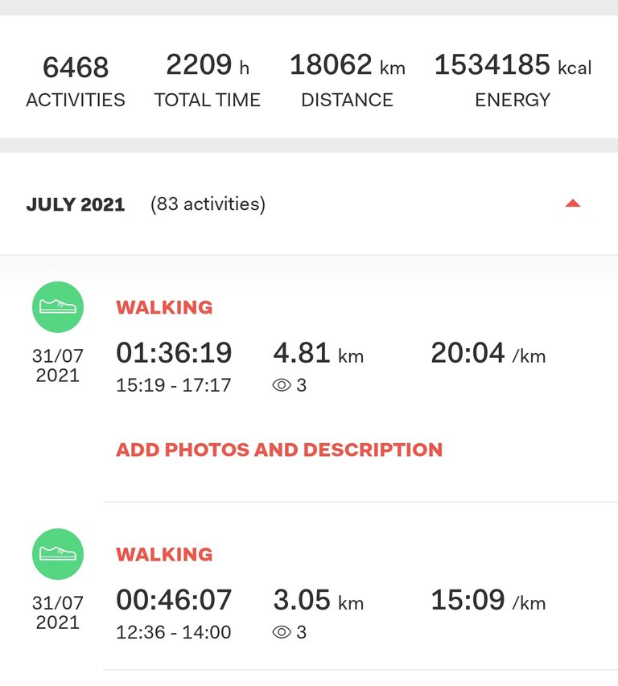The width and height of the screenshot is (618, 686).
Task: Open Add Photos and Description link
Action: pyautogui.click(x=279, y=450)
